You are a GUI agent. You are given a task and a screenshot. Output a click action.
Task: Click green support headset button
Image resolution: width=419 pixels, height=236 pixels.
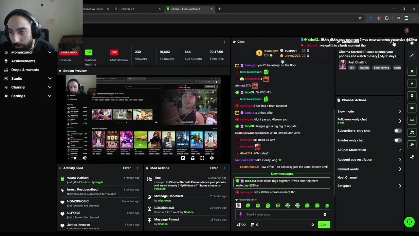[x=409, y=222]
